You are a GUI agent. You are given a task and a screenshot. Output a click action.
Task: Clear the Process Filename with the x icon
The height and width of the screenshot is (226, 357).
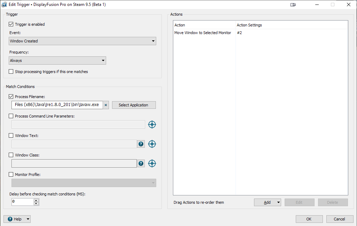106,105
